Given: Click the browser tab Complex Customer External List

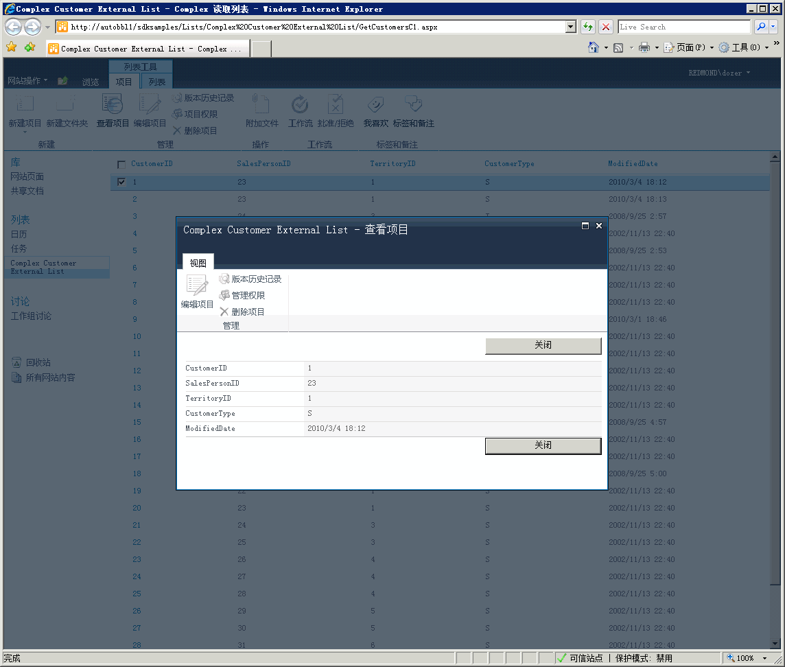Looking at the screenshot, I should tap(148, 49).
